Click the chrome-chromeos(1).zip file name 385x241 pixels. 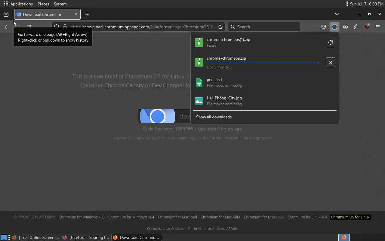[x=228, y=39]
